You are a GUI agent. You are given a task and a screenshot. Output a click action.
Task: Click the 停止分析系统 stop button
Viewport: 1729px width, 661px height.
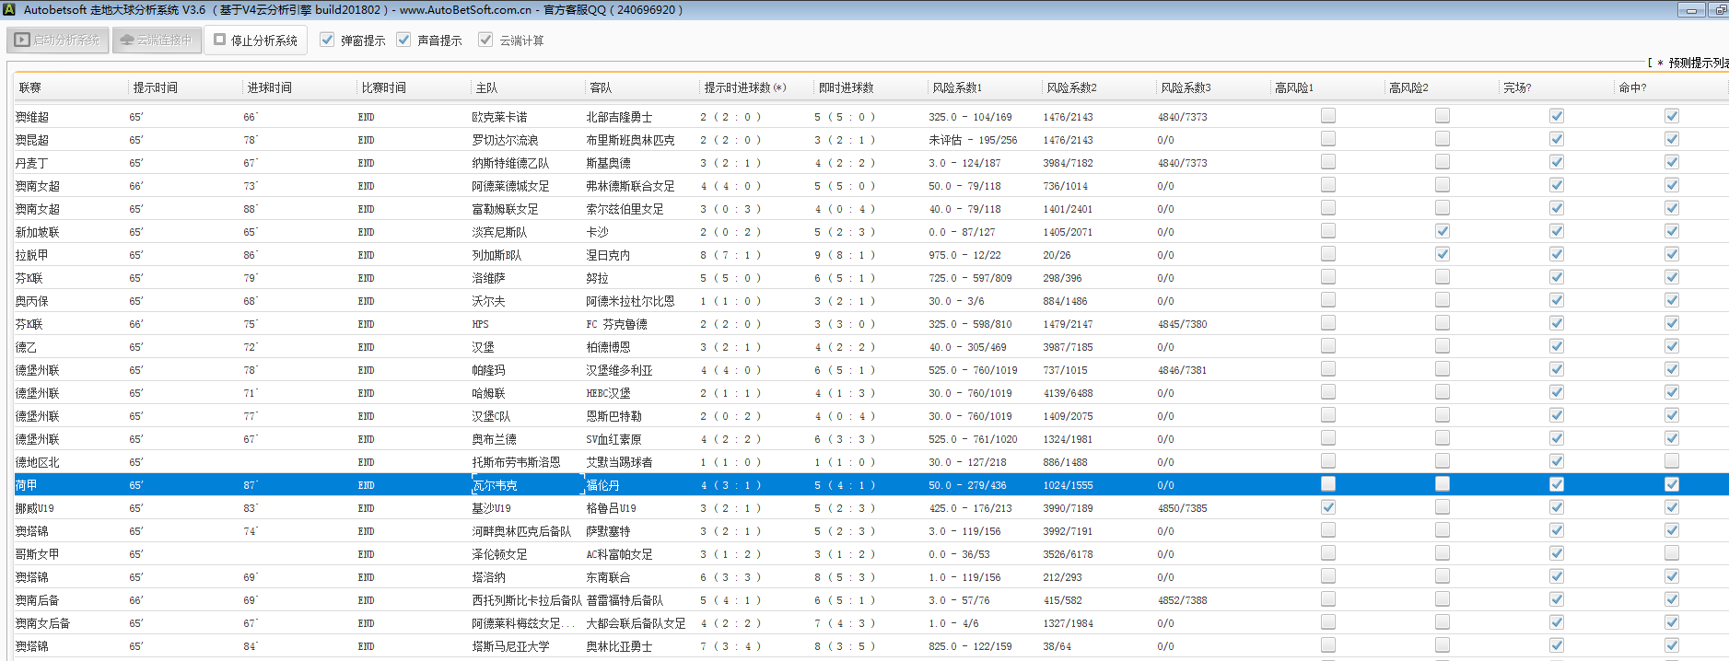(255, 41)
